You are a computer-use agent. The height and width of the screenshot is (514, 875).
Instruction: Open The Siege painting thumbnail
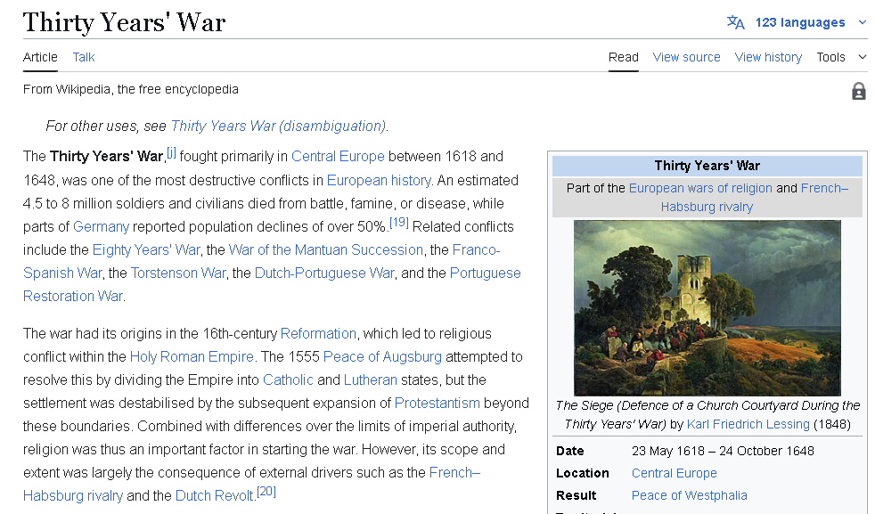[707, 308]
